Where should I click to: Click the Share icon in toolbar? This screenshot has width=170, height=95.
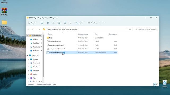65,23
